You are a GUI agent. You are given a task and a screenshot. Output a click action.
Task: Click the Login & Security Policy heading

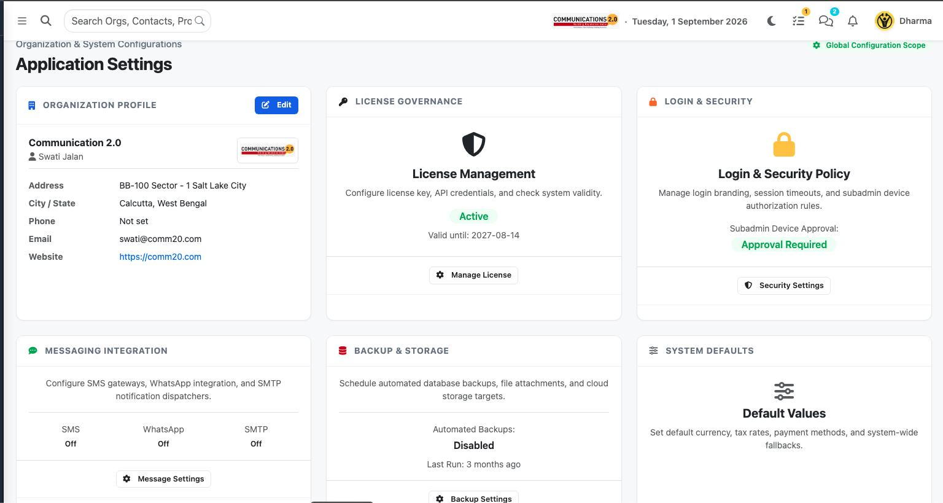point(784,174)
